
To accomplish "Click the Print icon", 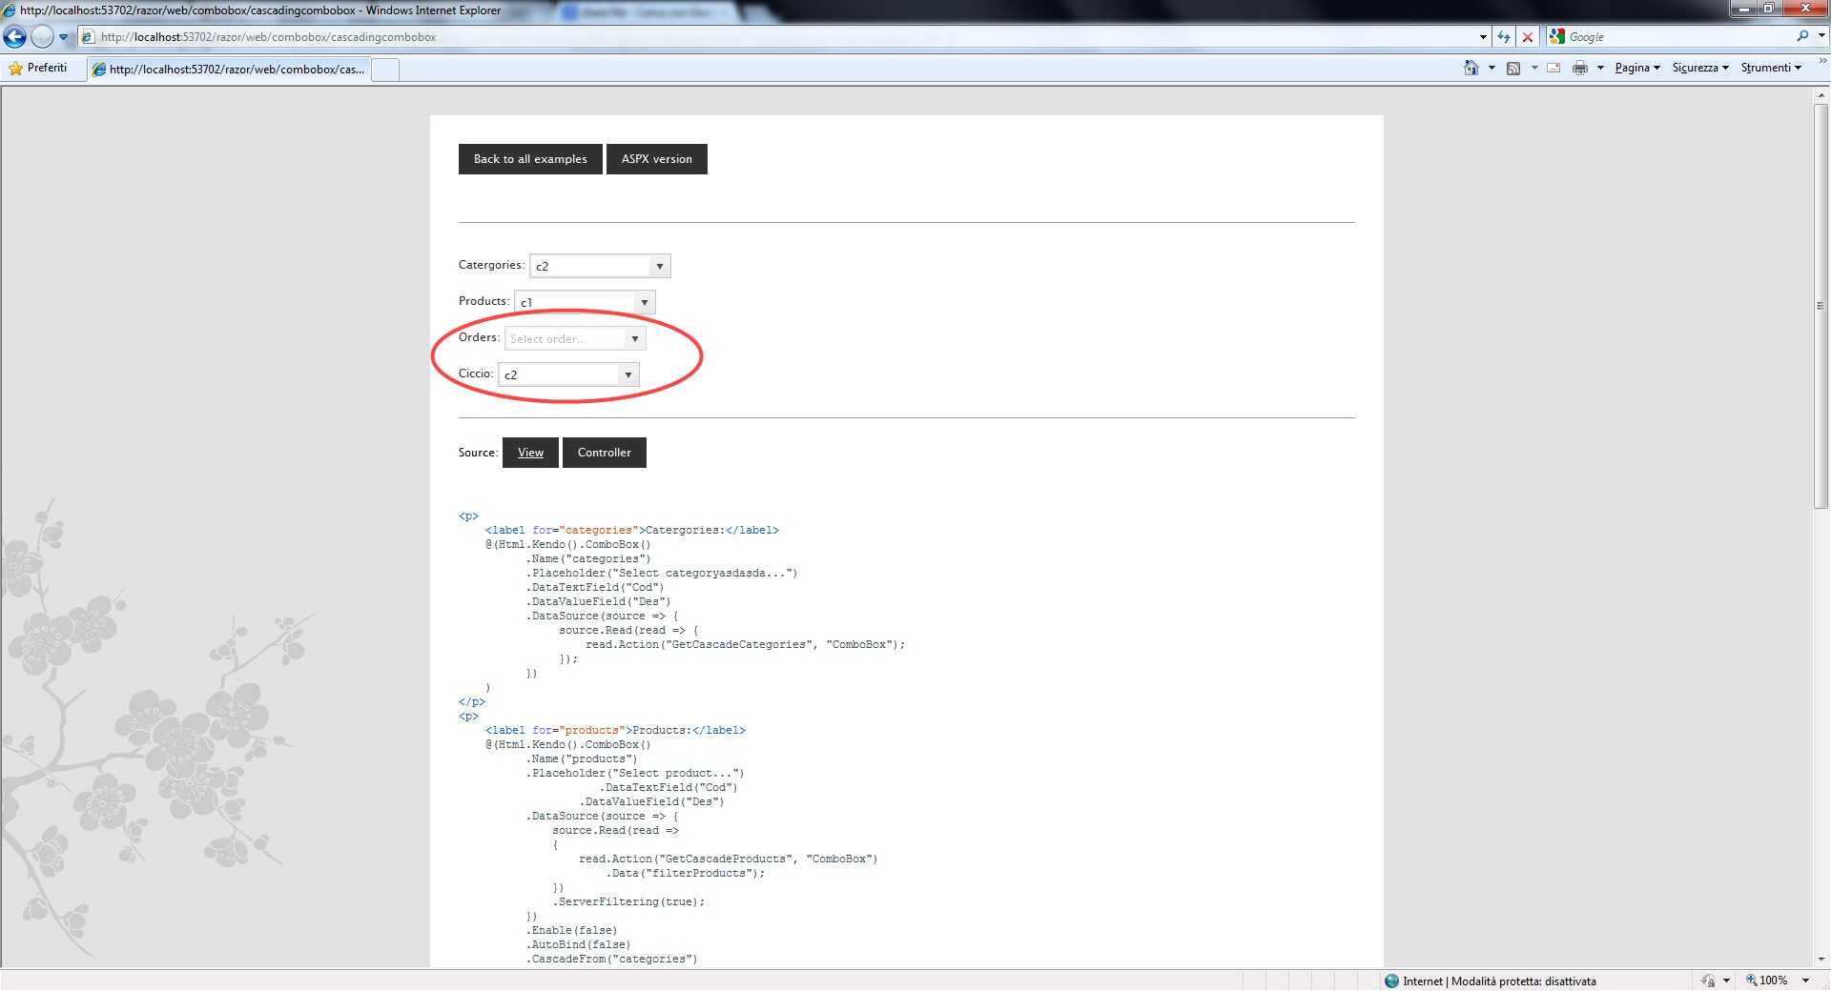I will 1580,68.
